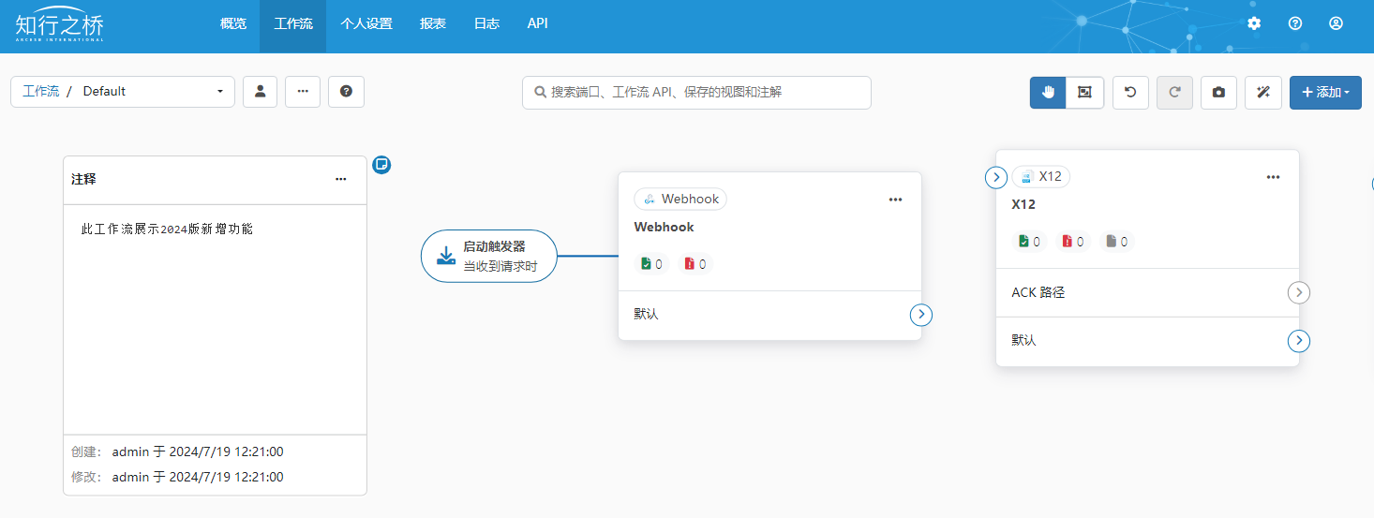Click the camera snapshot icon

(1218, 92)
